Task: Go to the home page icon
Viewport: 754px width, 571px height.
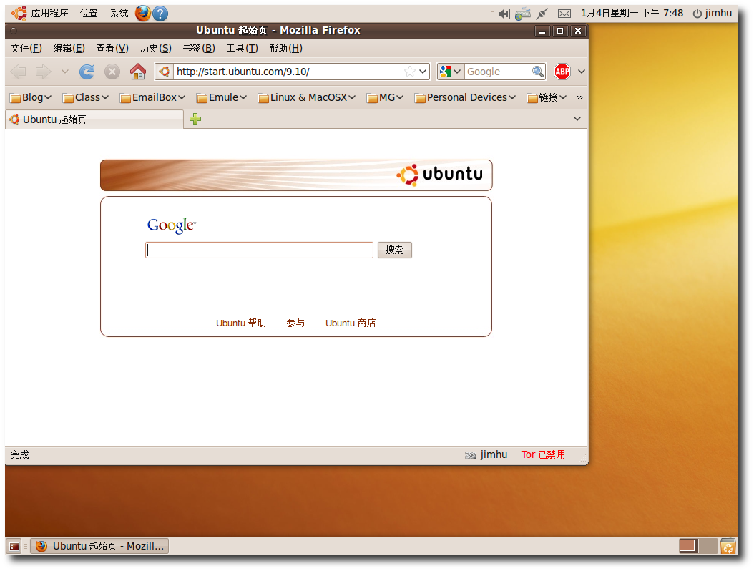Action: [x=138, y=72]
